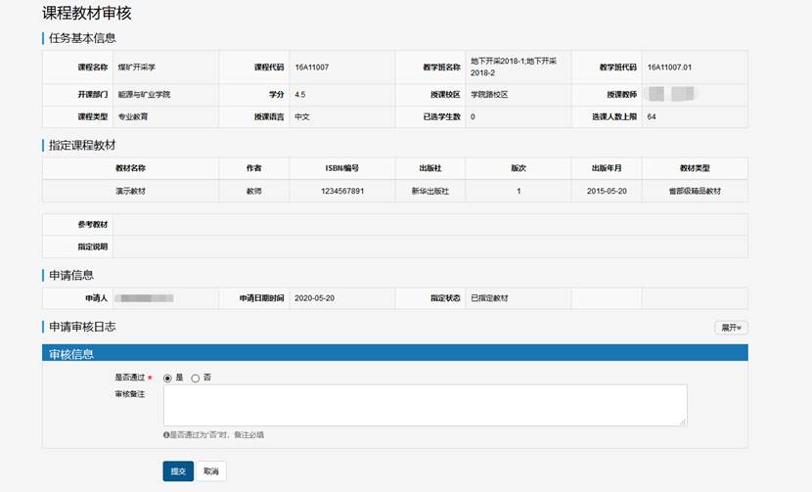Click the ISBN/编号 column header
The height and width of the screenshot is (492, 812).
(x=342, y=168)
